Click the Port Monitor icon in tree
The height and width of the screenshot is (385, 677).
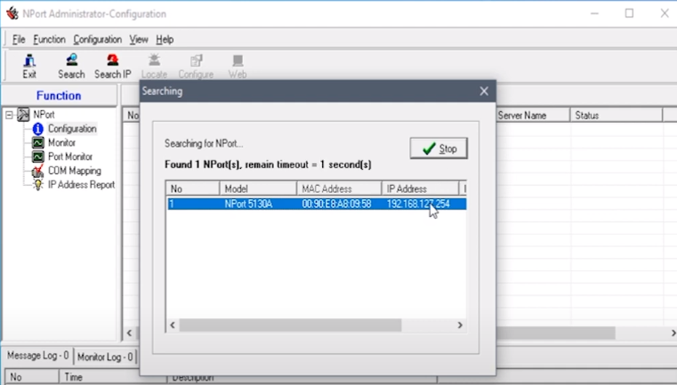point(38,156)
